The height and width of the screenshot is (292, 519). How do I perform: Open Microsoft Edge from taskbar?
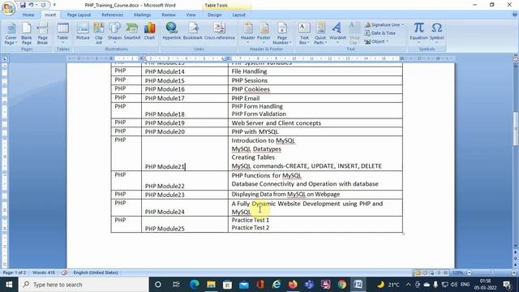195,285
